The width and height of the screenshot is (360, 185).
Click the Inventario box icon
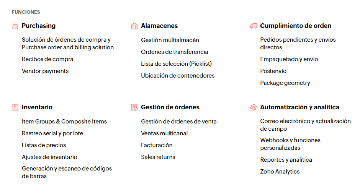pos(15,107)
